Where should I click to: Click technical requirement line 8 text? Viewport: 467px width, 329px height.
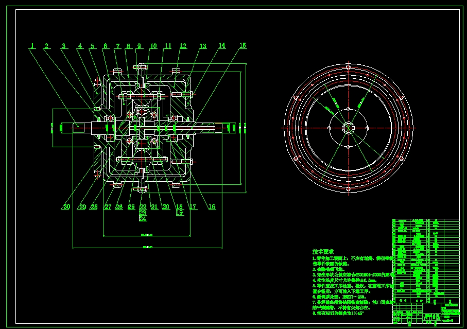[x=338, y=313]
